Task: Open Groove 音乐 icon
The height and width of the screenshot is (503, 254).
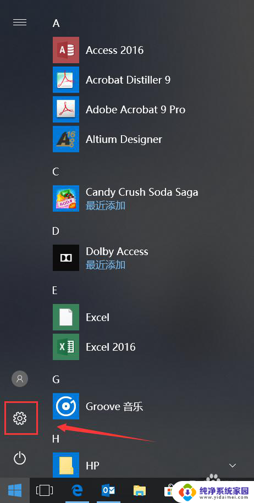Action: 66,406
